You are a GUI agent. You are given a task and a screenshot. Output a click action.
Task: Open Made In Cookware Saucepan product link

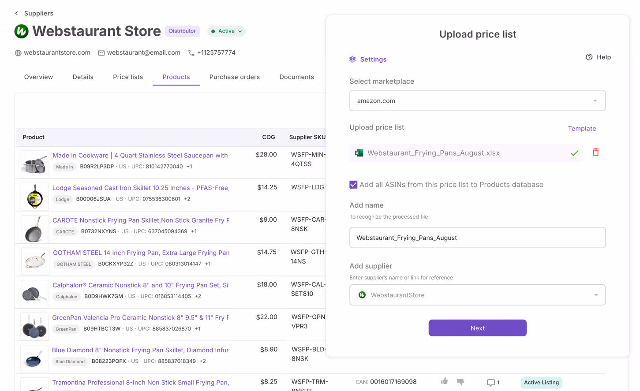pos(140,155)
